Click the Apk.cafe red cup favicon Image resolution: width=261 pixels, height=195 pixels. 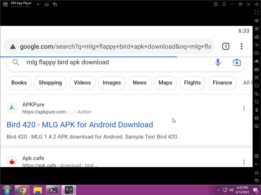pos(12,161)
